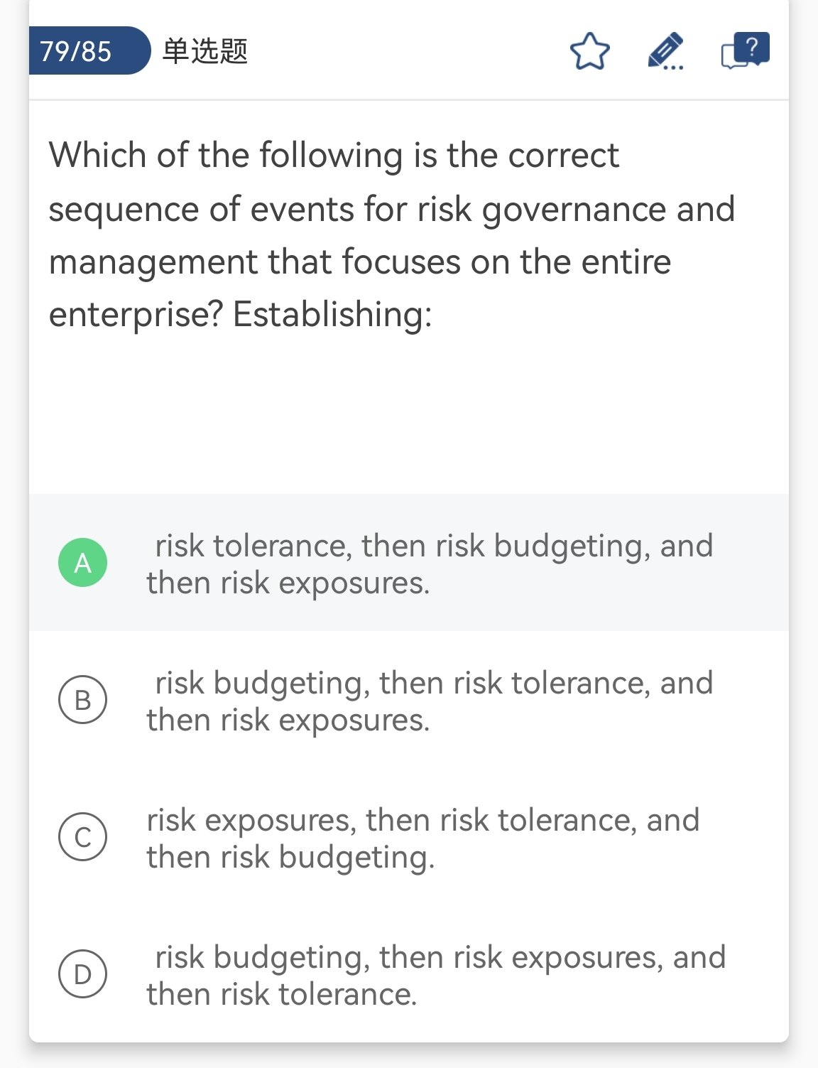Pick the C option circle
The image size is (818, 1068).
[83, 837]
